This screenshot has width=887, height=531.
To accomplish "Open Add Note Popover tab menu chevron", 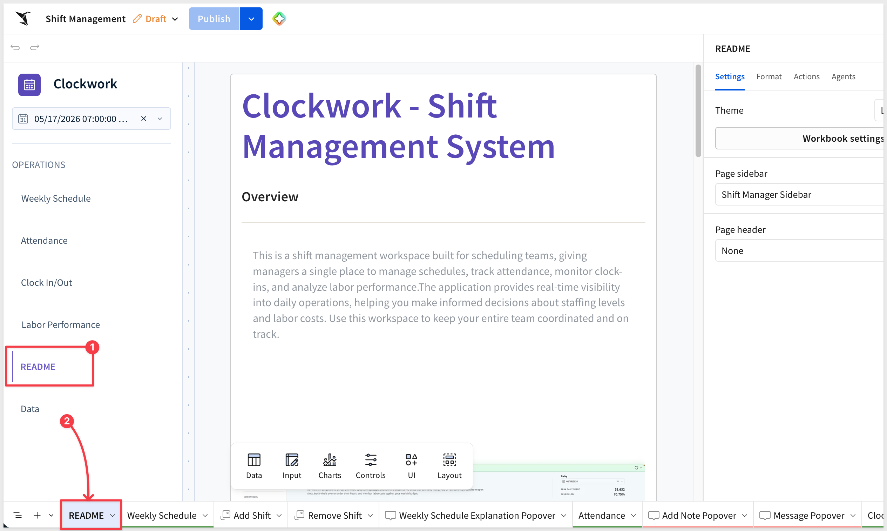I will pos(745,515).
